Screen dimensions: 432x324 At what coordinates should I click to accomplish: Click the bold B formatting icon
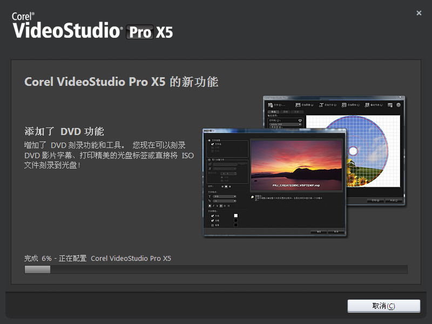tap(210, 206)
